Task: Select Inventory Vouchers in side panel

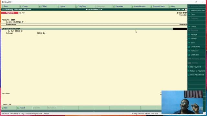Action: pos(196,10)
